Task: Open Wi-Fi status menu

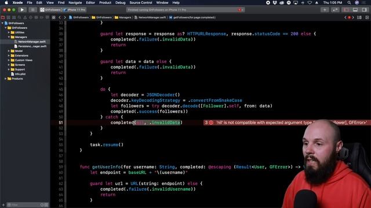Action: (310, 2)
